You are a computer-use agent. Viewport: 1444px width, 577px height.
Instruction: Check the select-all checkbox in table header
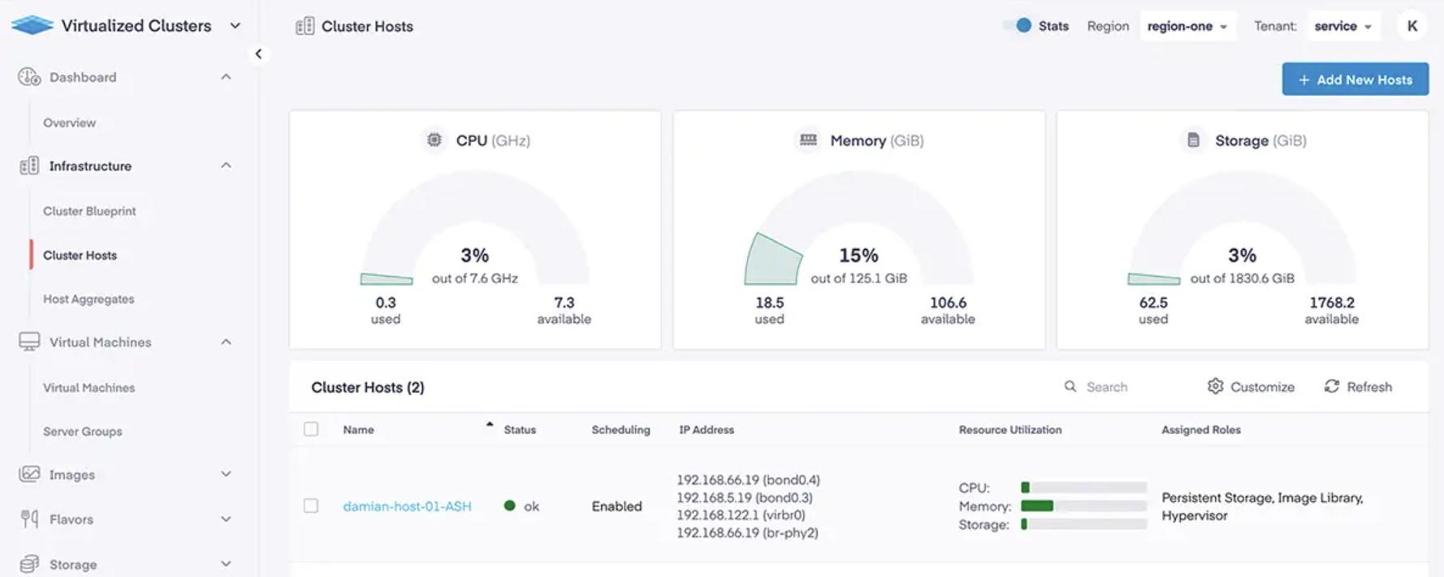point(311,429)
